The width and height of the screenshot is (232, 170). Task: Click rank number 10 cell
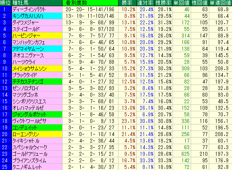pos(6,68)
